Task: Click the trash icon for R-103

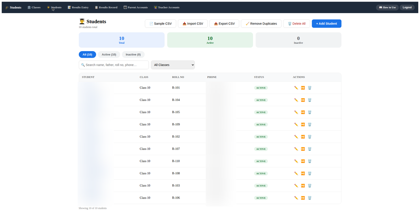Action: point(309,186)
